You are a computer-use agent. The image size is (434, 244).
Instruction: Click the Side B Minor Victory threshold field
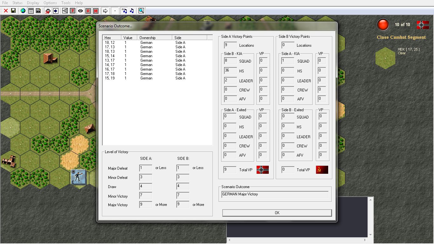pyautogui.click(x=183, y=196)
